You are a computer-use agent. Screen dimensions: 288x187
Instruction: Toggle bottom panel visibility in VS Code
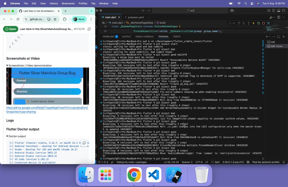(x=278, y=10)
